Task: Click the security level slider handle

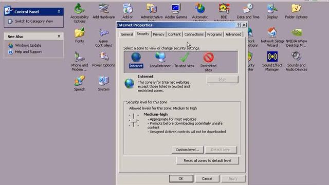Action: click(134, 120)
